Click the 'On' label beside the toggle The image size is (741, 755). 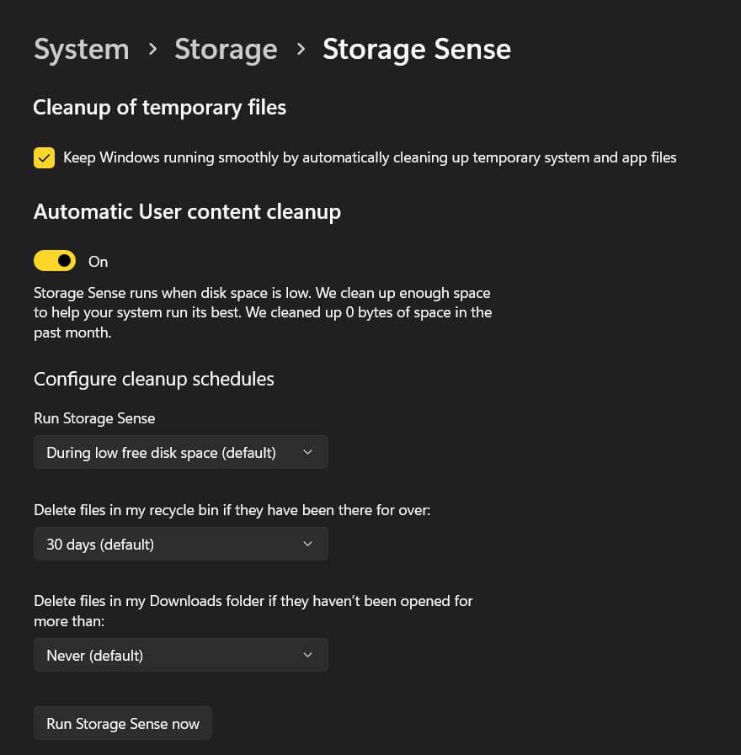(99, 262)
